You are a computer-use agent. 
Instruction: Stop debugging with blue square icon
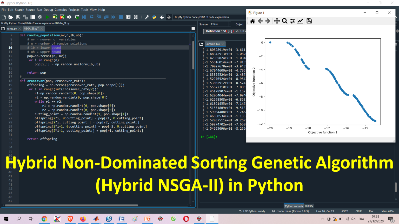coord(121,17)
